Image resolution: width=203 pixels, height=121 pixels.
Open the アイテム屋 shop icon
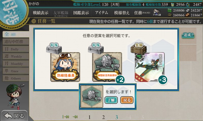(x=157, y=13)
